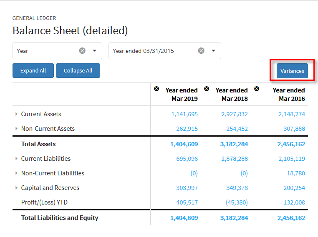
Task: Open Current Liabilities value 2,878,288
Action: click(235, 159)
